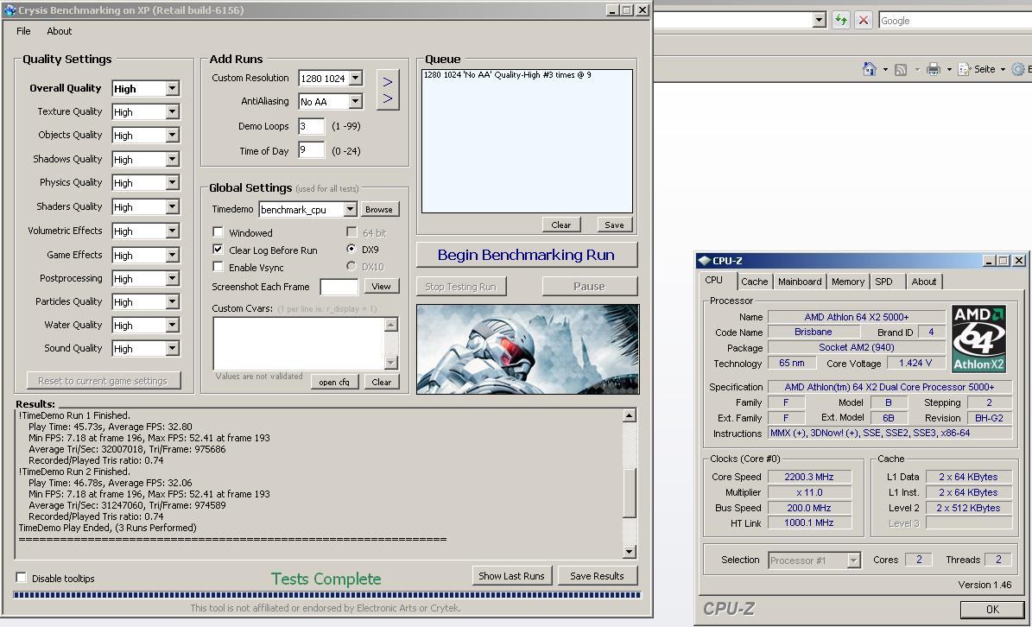Add run to queue with double arrow button
The image size is (1032, 627).
tap(388, 90)
